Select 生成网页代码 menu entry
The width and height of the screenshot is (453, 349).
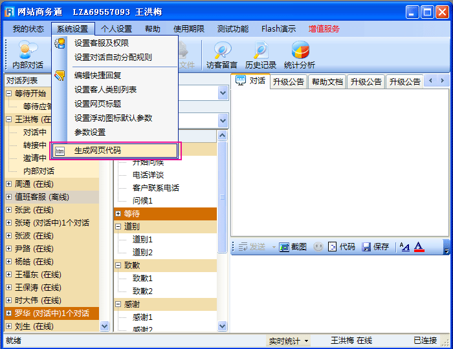click(x=97, y=151)
